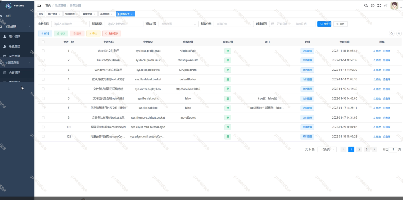This screenshot has width=403, height=200.
Task: Refresh the table with round refresh icon
Action: (399, 33)
